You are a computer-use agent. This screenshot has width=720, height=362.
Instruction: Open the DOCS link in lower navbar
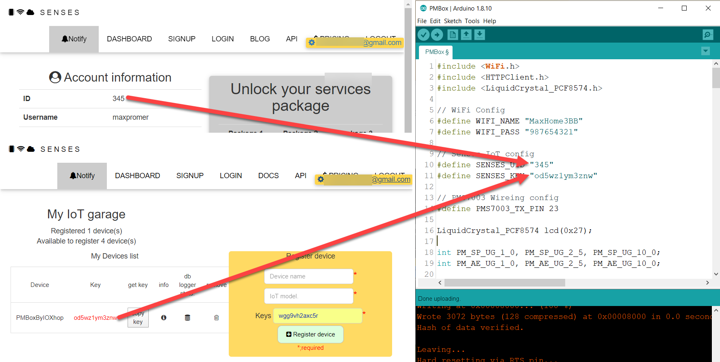click(269, 176)
